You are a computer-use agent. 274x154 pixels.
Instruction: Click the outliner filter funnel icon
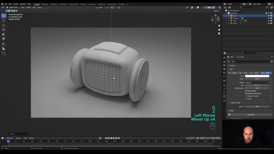click(x=267, y=8)
